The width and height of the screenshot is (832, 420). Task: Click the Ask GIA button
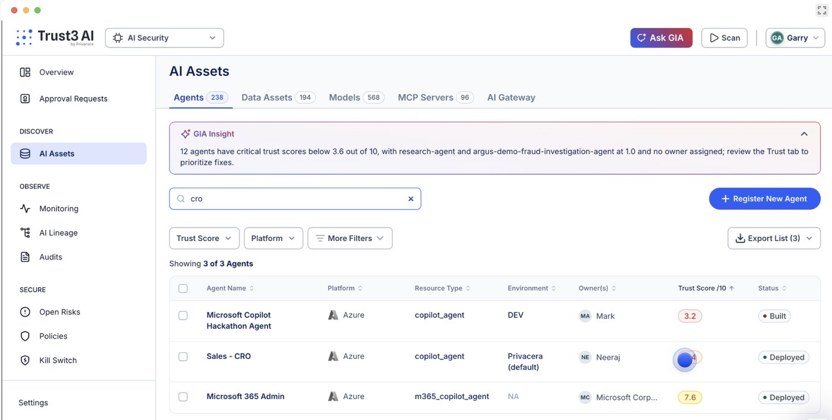point(661,38)
